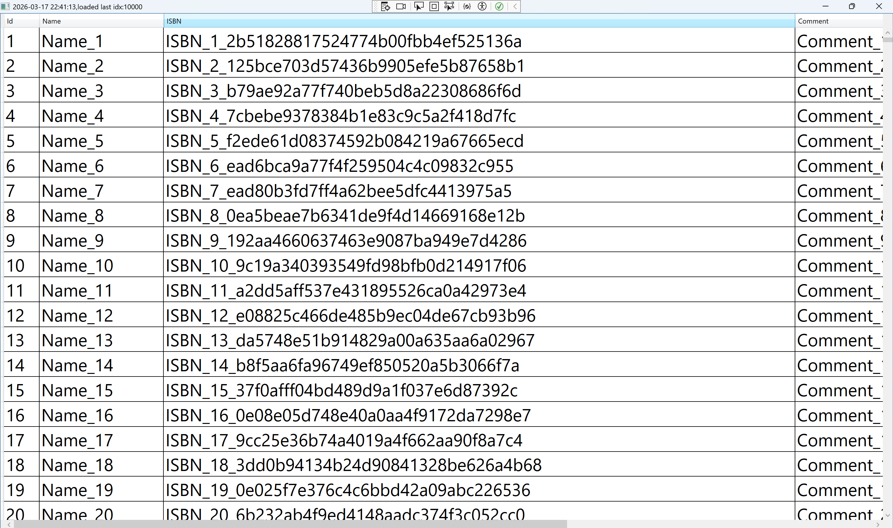Click the ISBN_13_da5748e51b914829a00a635aa6a02967 cell
The height and width of the screenshot is (528, 893).
479,339
